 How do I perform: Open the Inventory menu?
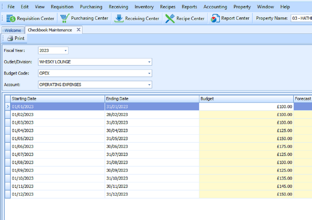pos(144,7)
